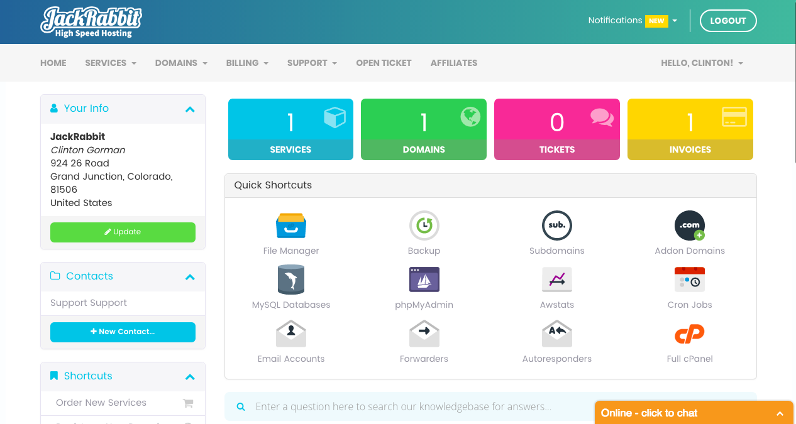This screenshot has width=796, height=424.
Task: Expand the Notifications dropdown
Action: pos(632,21)
